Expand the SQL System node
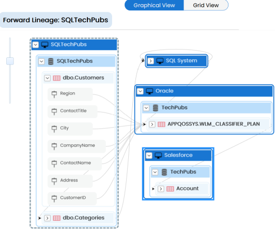The width and height of the screenshot is (275, 230). 150,61
